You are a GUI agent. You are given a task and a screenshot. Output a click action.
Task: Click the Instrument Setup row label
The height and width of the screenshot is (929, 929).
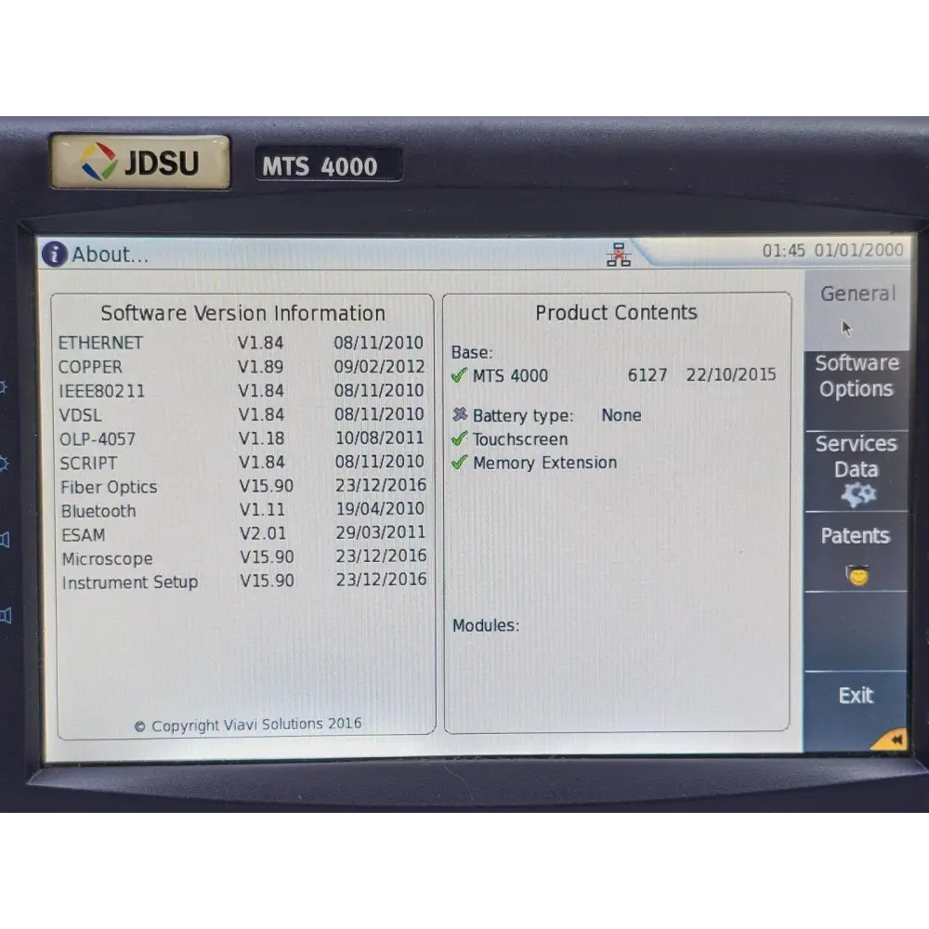(130, 582)
